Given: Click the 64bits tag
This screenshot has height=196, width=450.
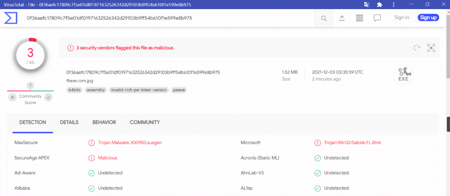Looking at the screenshot, I should click(x=74, y=90).
